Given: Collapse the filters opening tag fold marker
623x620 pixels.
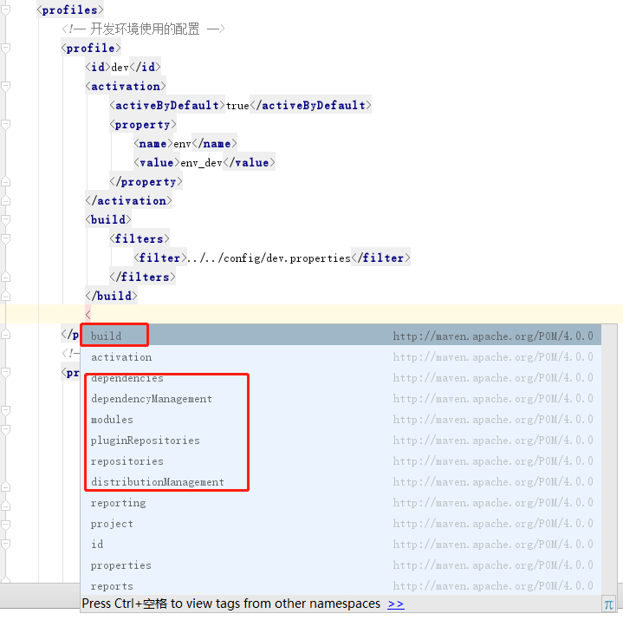Looking at the screenshot, I should coord(5,238).
